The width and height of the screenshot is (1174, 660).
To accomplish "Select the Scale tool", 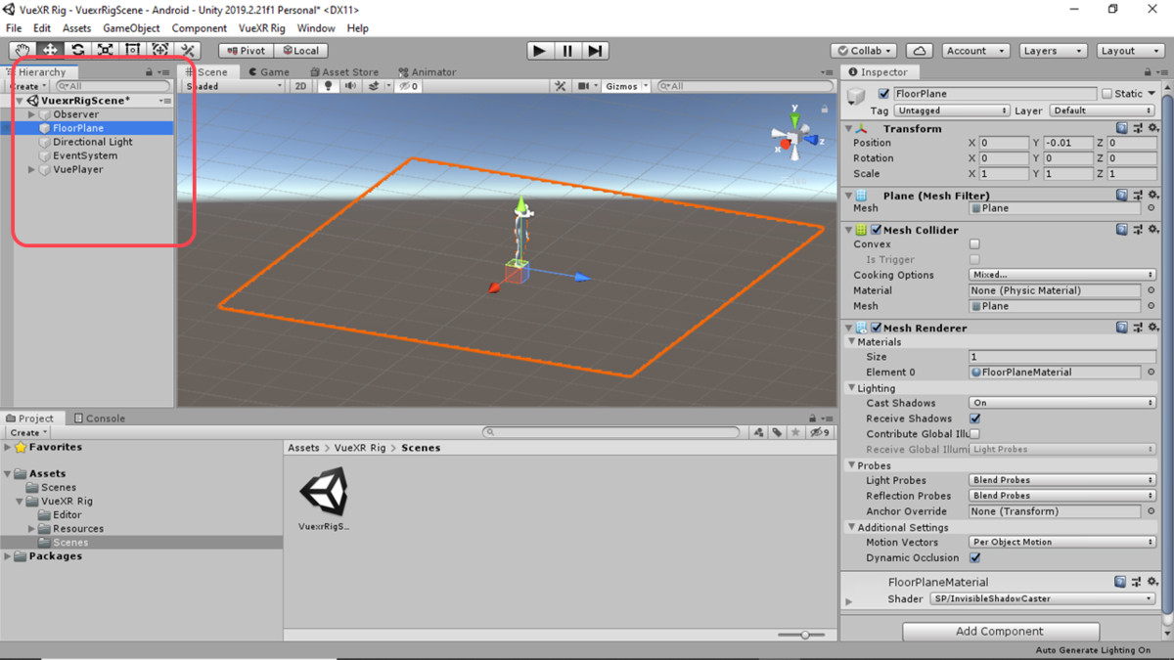I will point(105,50).
